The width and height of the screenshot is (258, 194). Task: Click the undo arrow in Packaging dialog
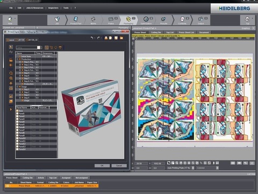click(92, 38)
